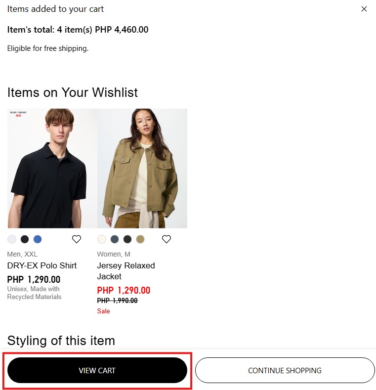This screenshot has height=390, width=376.
Task: Select dark gray swatch for Relaxed Jacket
Action: 127,239
